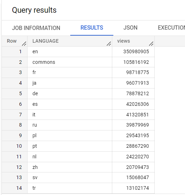Click row number 10 cell

point(14,146)
